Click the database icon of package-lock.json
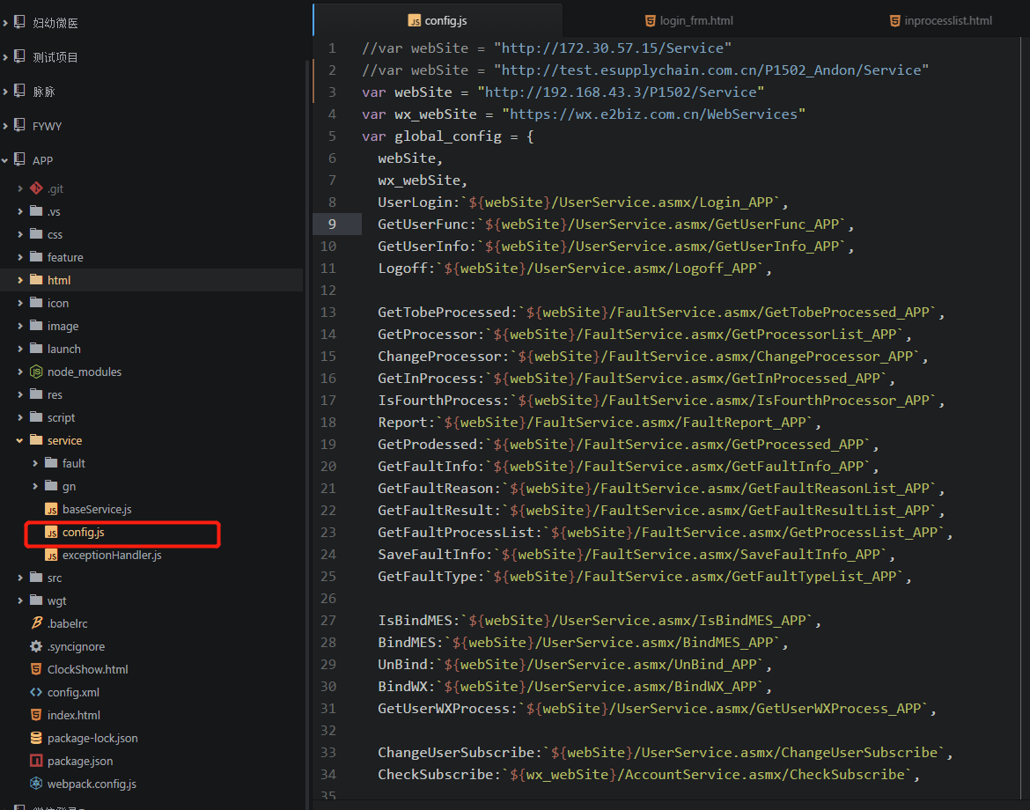The image size is (1030, 810). pos(36,738)
